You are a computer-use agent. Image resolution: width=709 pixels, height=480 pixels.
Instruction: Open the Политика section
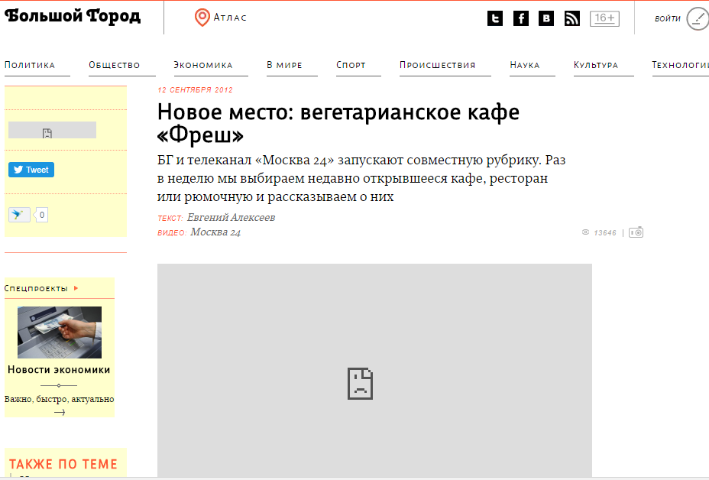[30, 65]
